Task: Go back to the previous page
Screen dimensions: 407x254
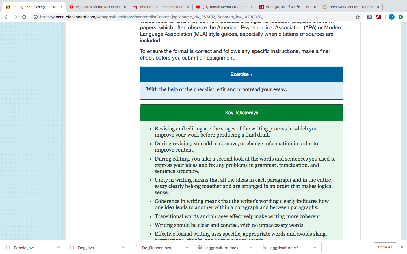Action: 6,17
